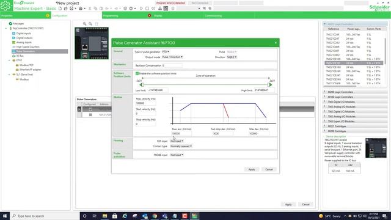Click the Max. velocity input field
Image resolution: width=391 pixels, height=220 pixels.
click(x=145, y=103)
